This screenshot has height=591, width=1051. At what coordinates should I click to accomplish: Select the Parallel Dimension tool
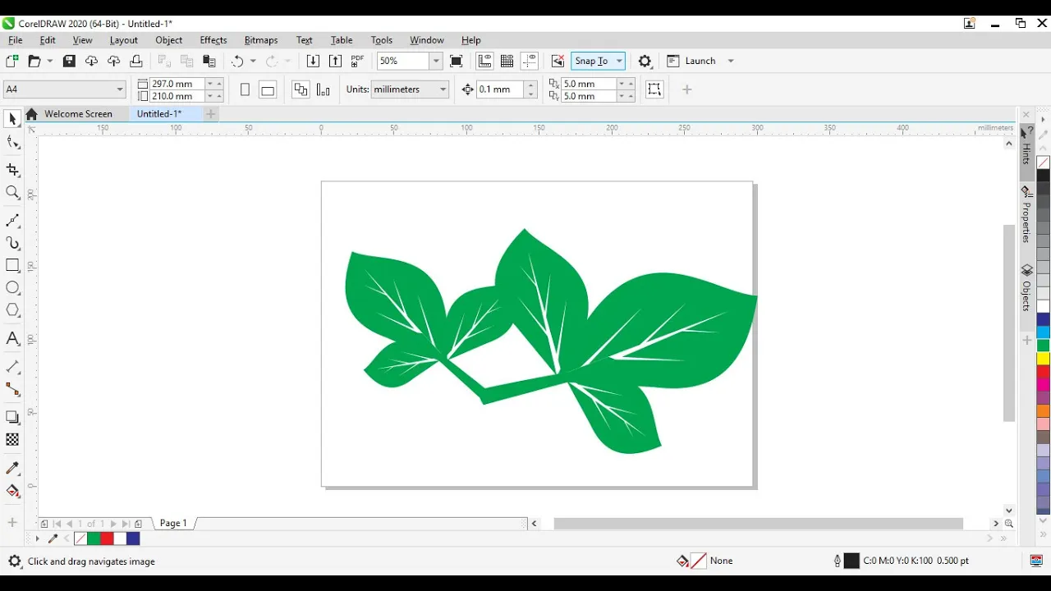tap(12, 366)
